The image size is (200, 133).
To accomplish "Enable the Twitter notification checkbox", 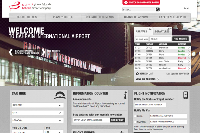I will pos(135,122).
